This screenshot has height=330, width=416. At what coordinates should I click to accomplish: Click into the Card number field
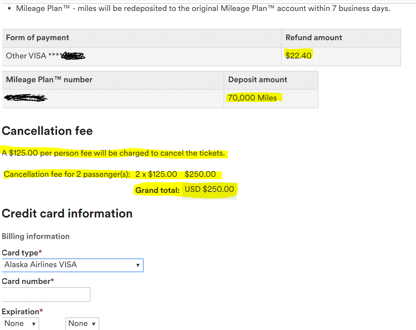(46, 295)
